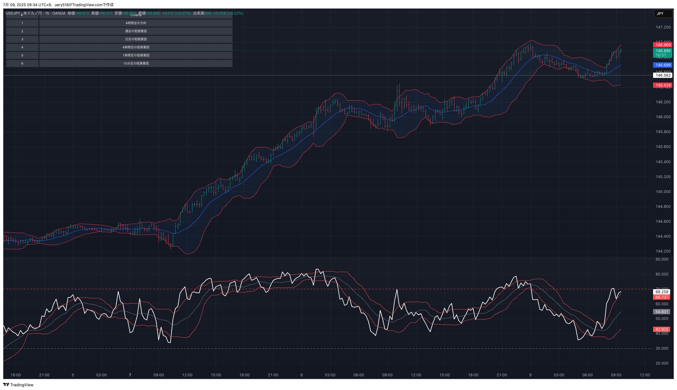Screen dimensions: 677x390
Task: Select table row 3 '日足の阻害要因'
Action: 136,39
